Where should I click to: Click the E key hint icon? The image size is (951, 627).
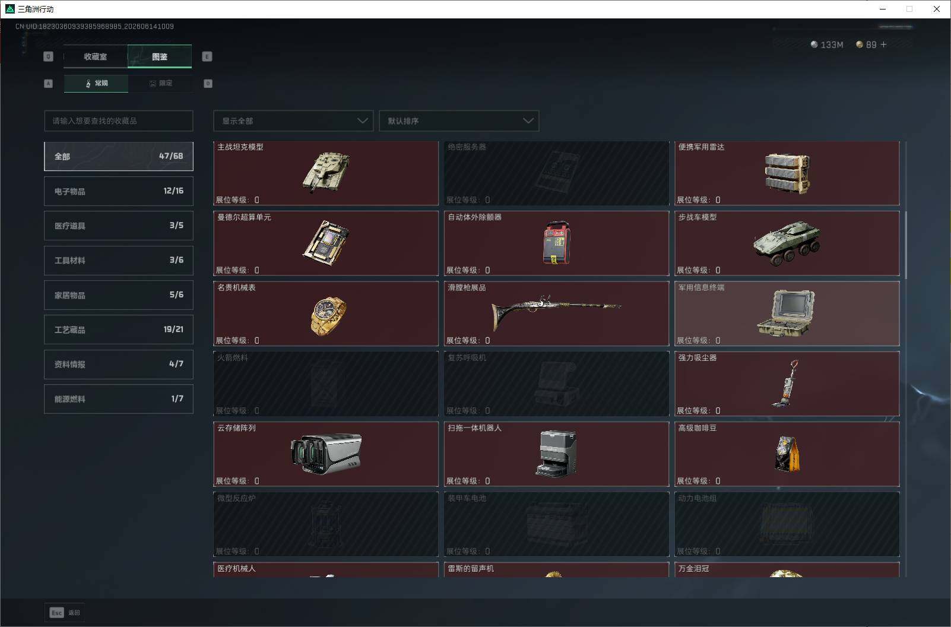pyautogui.click(x=207, y=56)
